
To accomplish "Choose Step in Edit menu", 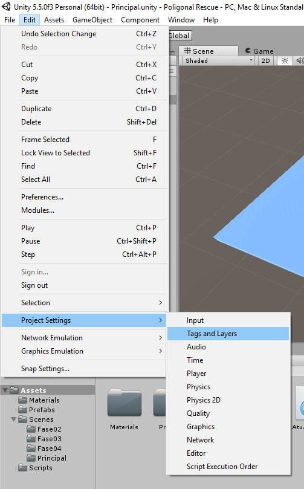I will point(85,254).
